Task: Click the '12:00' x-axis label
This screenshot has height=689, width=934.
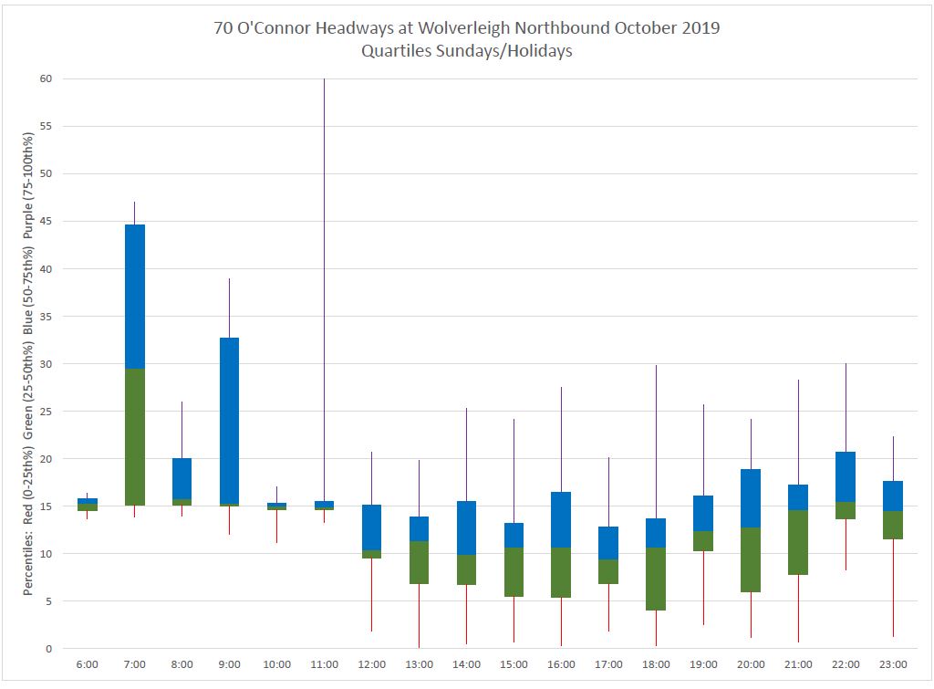Action: 371,664
